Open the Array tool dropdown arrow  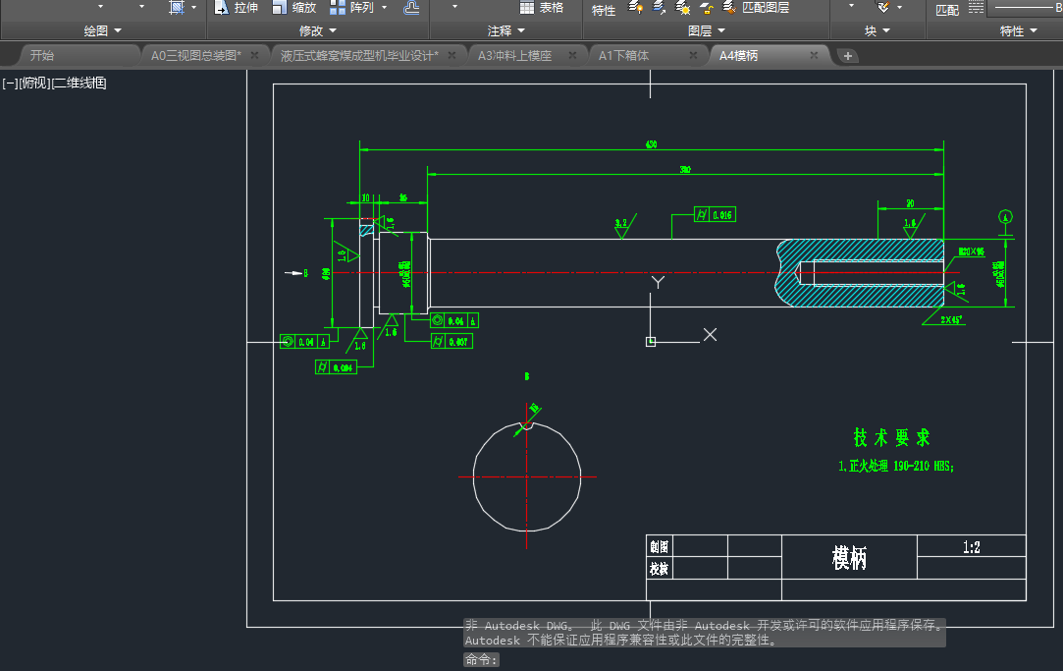tap(384, 8)
